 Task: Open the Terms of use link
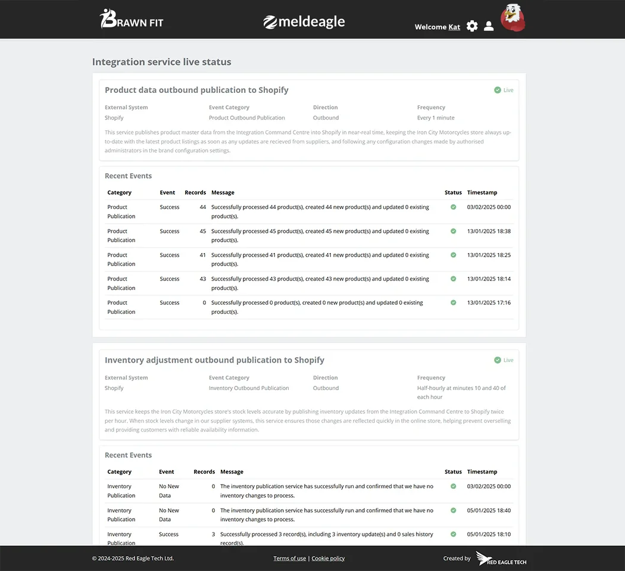pos(289,558)
